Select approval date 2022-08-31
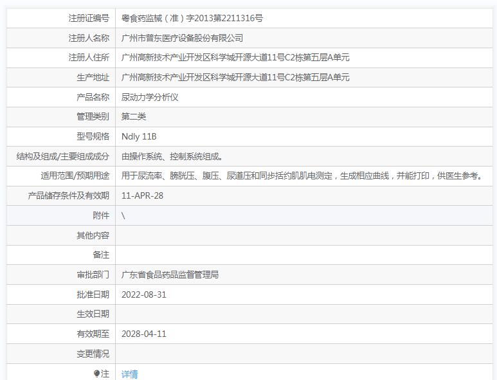This screenshot has height=380, width=497. click(x=144, y=294)
